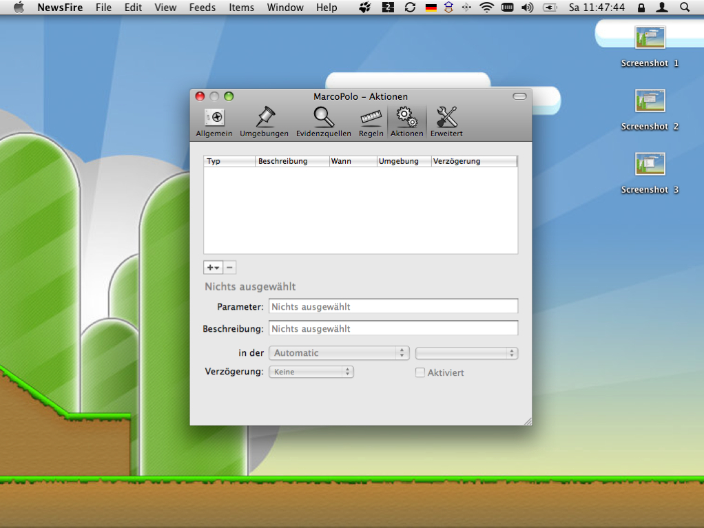Click the keyboard-like menu bar icon
The width and height of the screenshot is (704, 528).
pyautogui.click(x=508, y=7)
